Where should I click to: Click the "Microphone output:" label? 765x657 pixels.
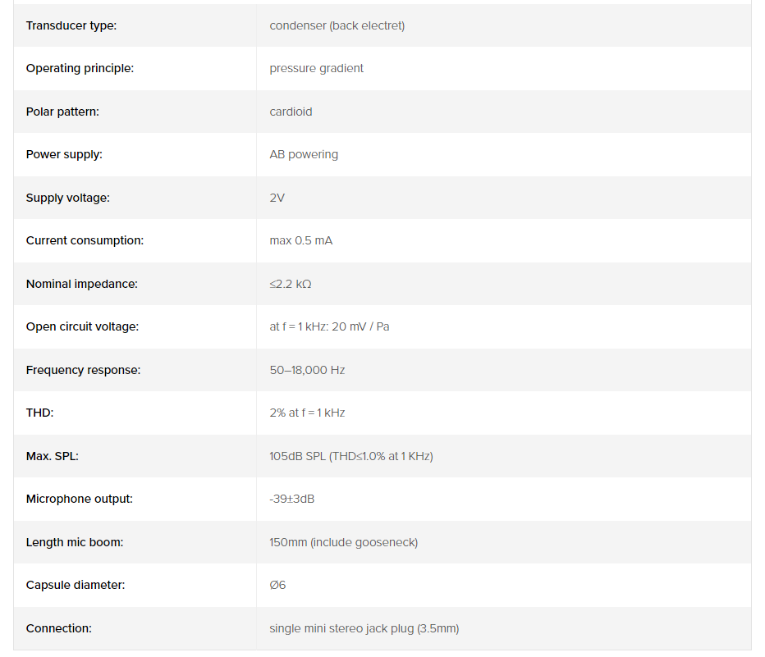[79, 499]
